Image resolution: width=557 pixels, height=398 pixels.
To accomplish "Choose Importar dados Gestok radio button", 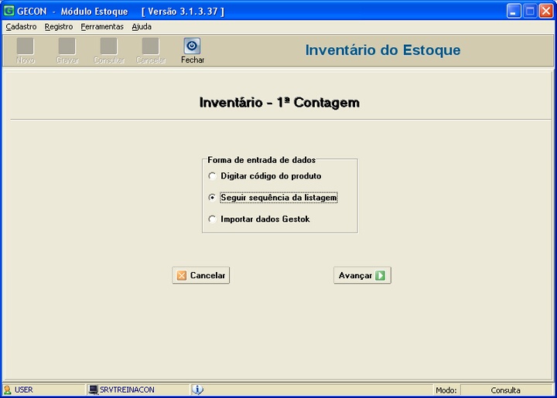I will (212, 219).
